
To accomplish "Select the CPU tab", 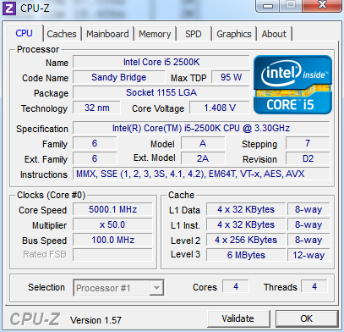I will 25,33.
